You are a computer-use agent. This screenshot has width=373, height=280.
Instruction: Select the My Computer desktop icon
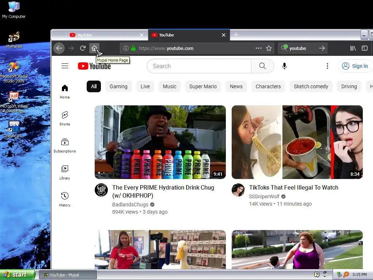14,10
